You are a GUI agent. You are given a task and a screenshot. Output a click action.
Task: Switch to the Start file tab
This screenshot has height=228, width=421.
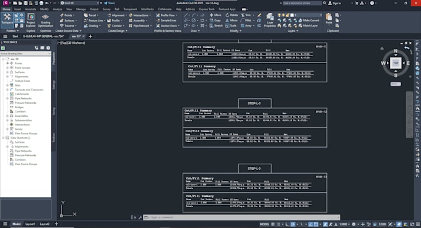pyautogui.click(x=15, y=36)
